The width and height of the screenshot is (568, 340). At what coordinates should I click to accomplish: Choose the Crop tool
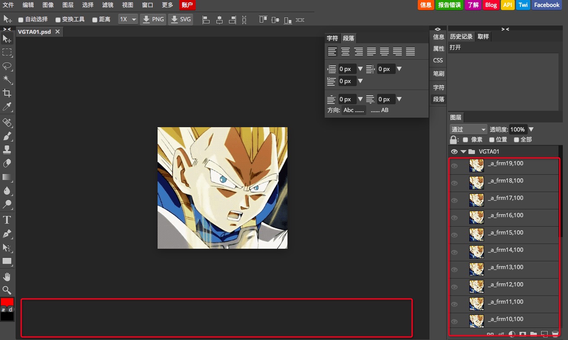7,93
